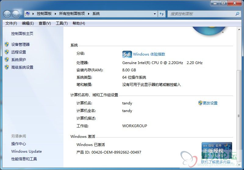Open 联机了解更多内容 link
The image size is (244, 170).
[x=217, y=162]
